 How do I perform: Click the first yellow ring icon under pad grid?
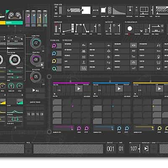(x=159, y=128)
